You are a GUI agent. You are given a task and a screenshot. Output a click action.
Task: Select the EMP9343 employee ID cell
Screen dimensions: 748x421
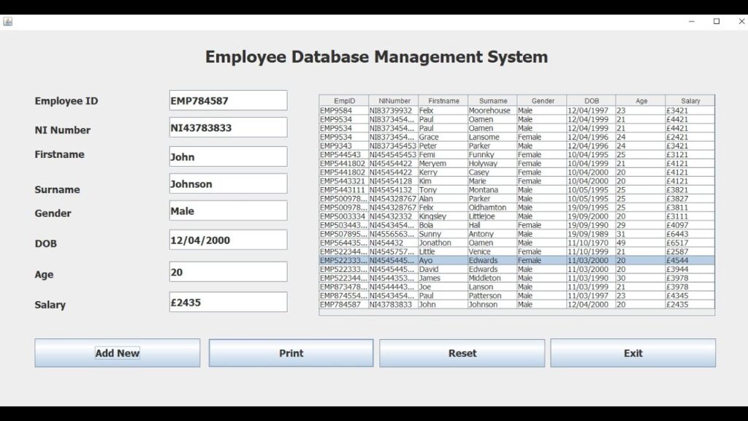(x=345, y=145)
